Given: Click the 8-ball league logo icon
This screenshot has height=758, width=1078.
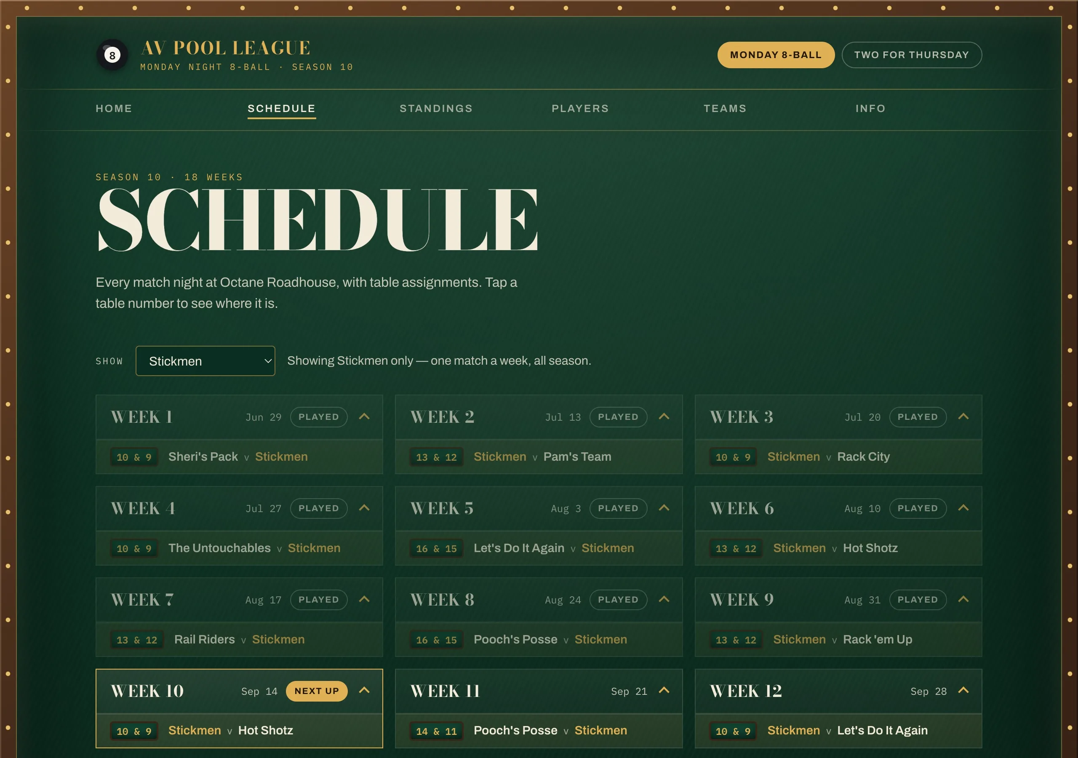Looking at the screenshot, I should click(112, 55).
